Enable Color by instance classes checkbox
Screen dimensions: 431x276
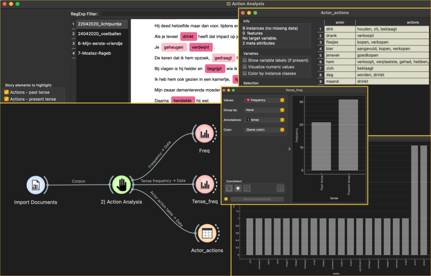point(245,73)
